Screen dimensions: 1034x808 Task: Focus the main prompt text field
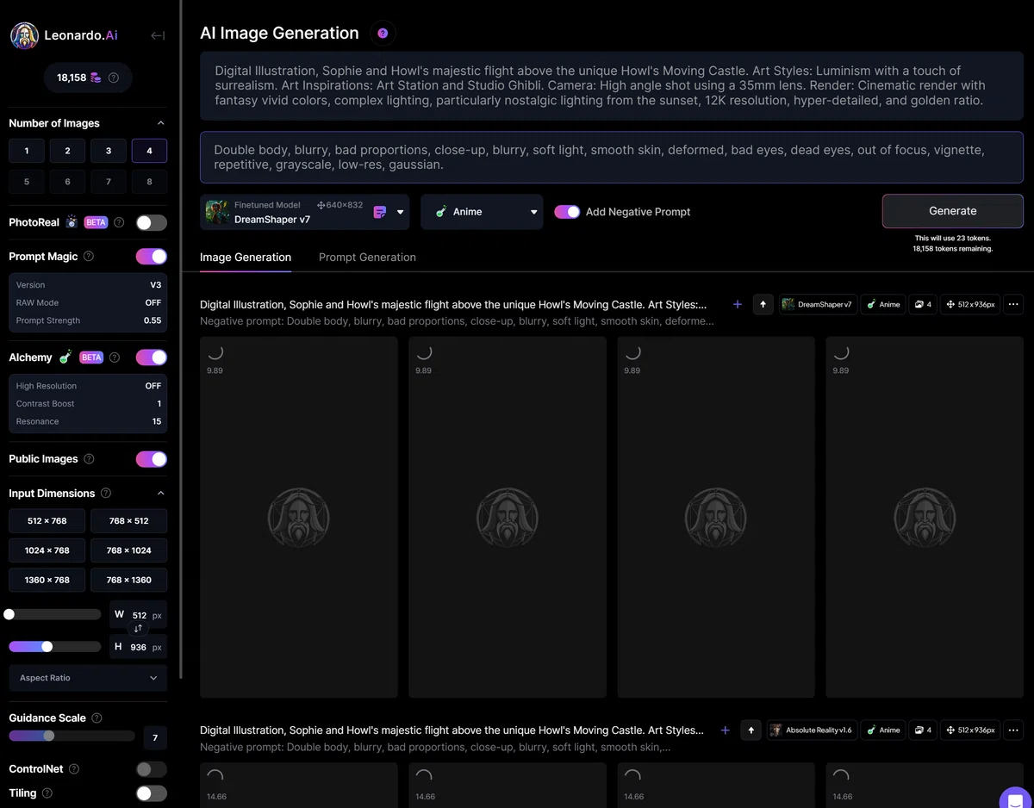point(612,86)
